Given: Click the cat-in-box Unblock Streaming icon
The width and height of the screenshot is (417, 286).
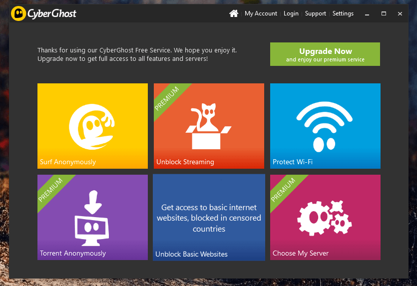Looking at the screenshot, I should click(208, 126).
